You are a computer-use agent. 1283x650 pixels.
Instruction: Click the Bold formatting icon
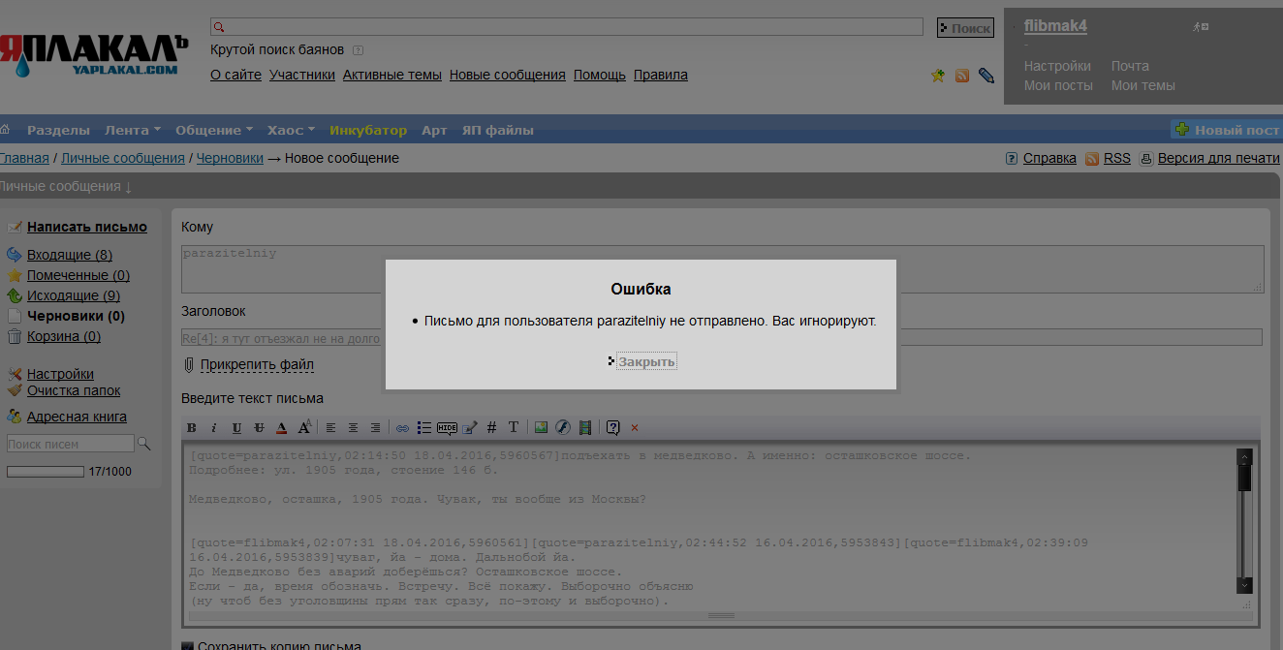point(191,427)
